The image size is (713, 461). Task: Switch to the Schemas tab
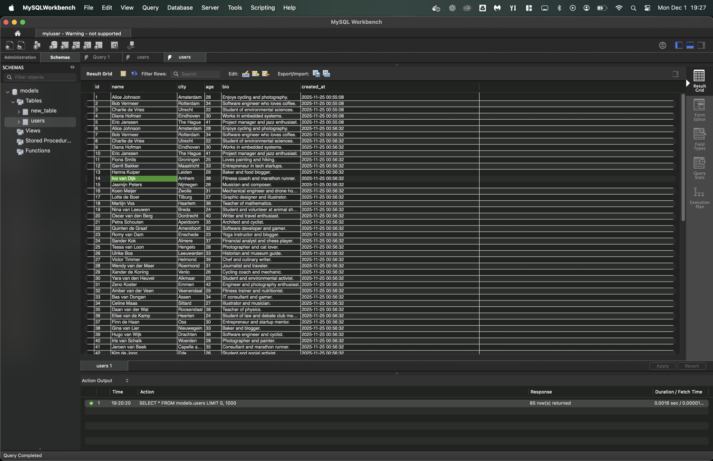60,57
